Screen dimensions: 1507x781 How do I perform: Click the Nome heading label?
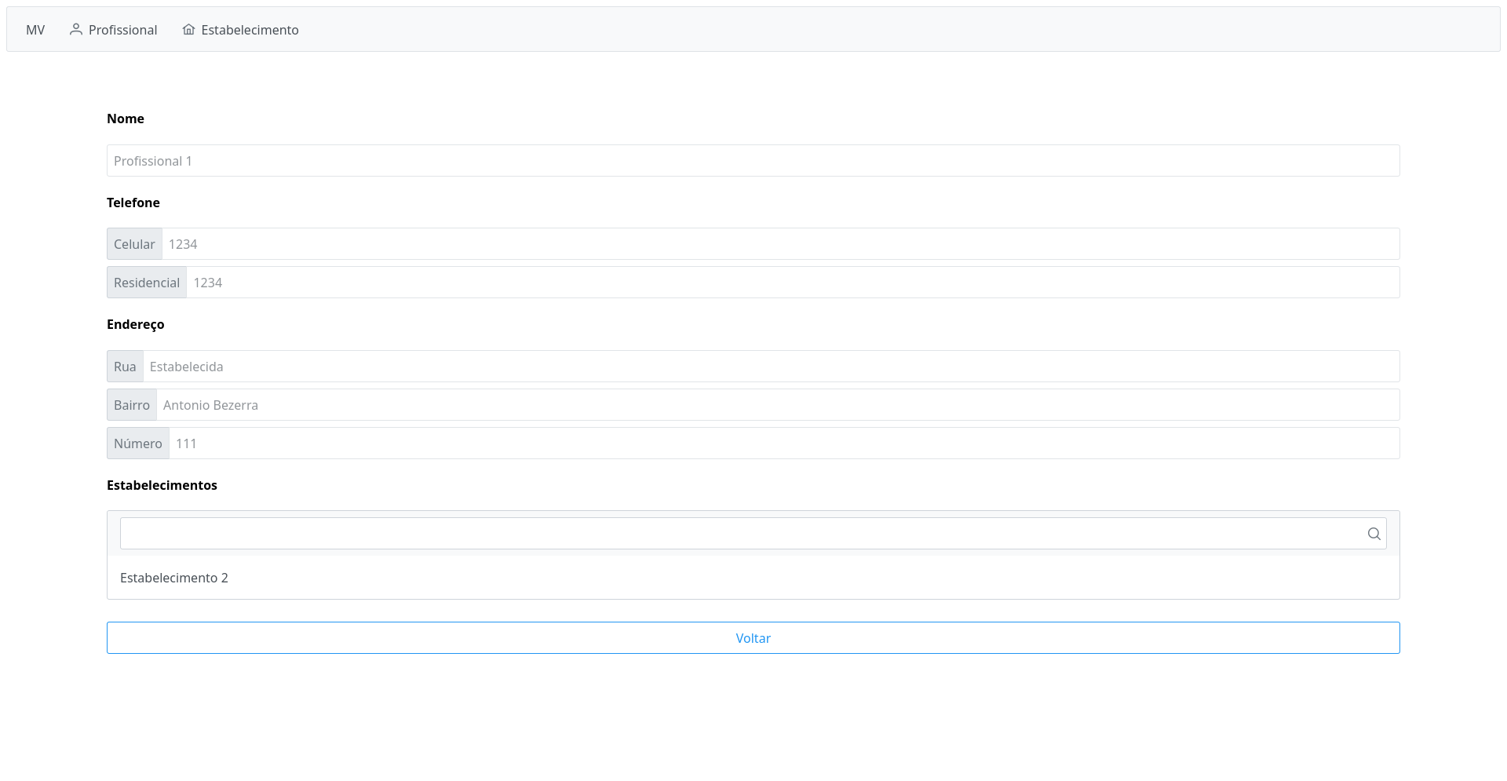click(x=126, y=119)
